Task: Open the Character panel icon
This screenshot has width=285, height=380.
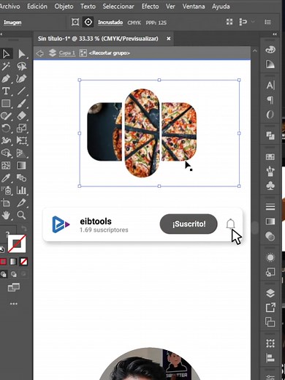Action: 270,85
